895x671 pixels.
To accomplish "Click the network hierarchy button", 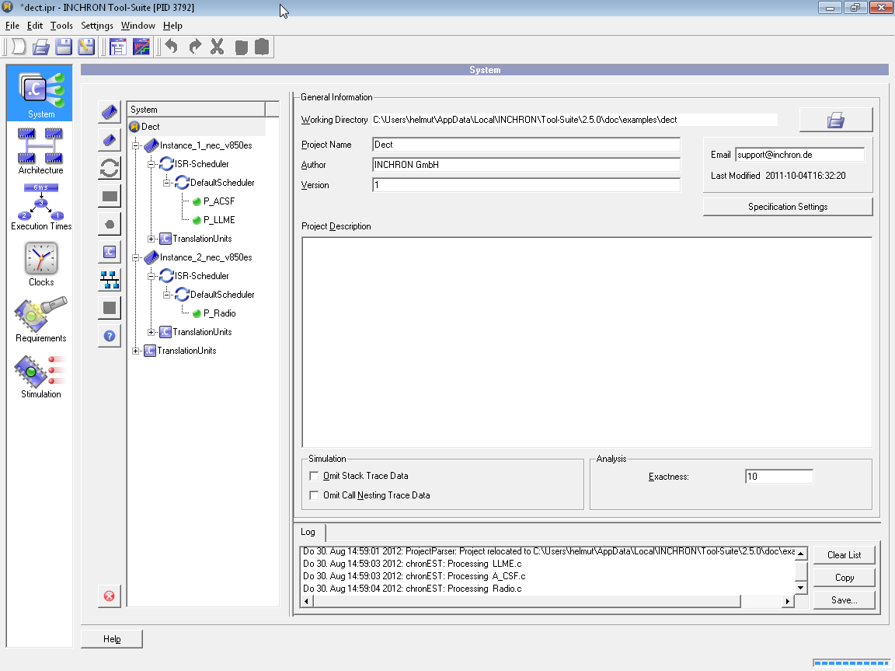I will [110, 280].
